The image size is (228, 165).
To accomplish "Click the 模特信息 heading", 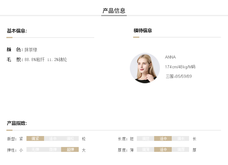I will [143, 30].
